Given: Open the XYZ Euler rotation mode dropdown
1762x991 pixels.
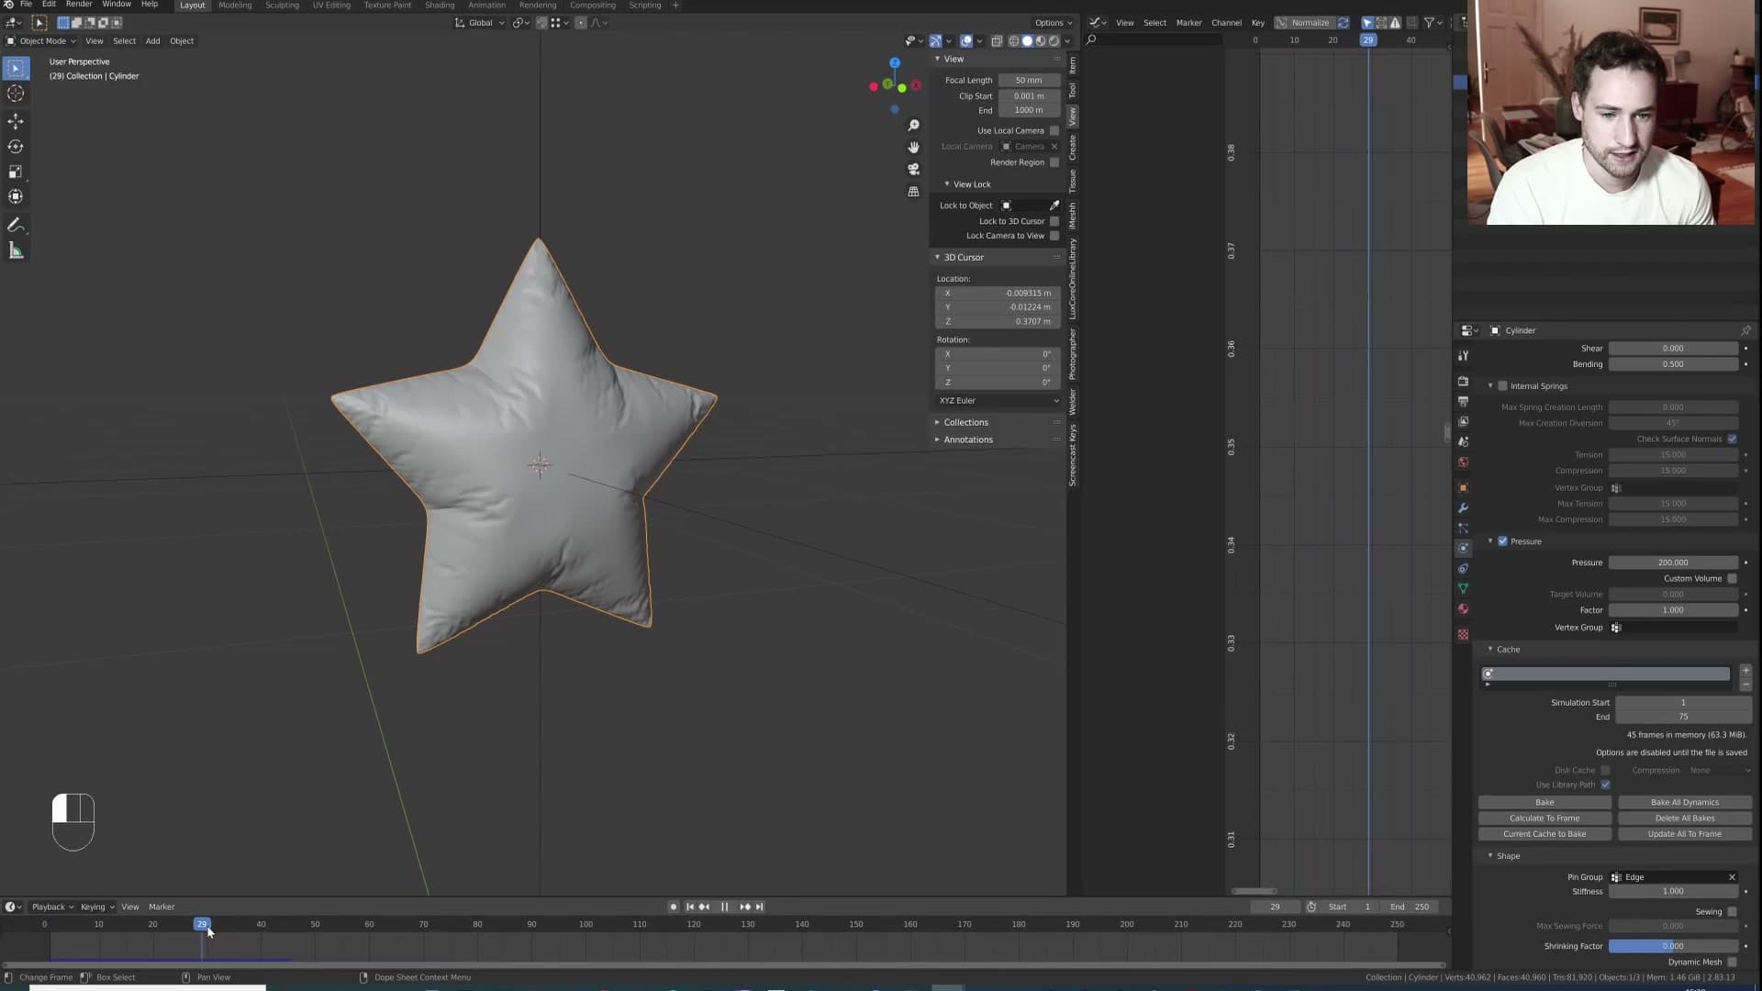Looking at the screenshot, I should point(998,401).
